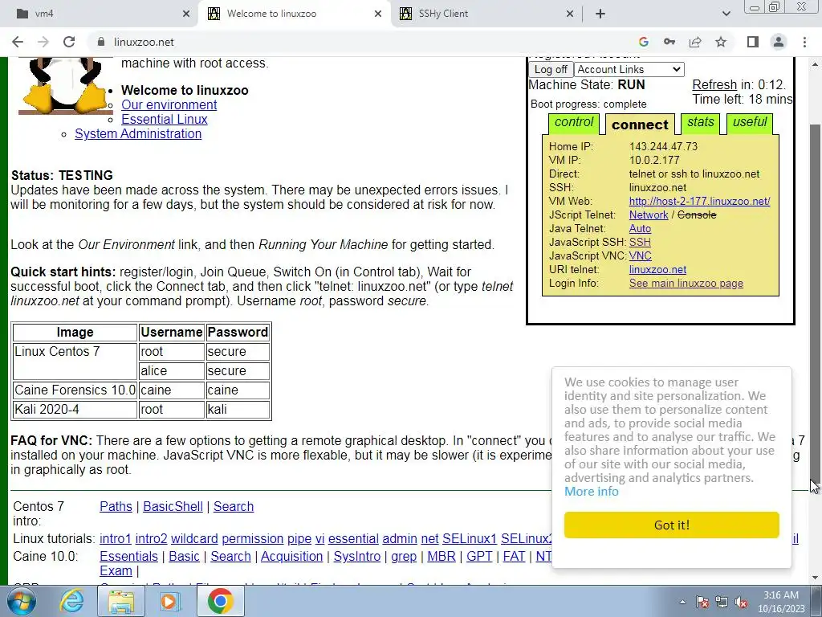Open Caine Acquisition link
Screen dimensions: 822x617
[291, 556]
